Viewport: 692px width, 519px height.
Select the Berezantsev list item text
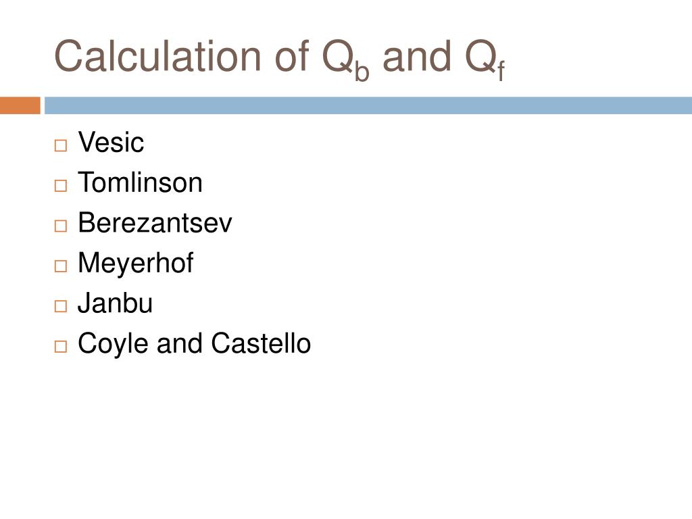click(155, 222)
